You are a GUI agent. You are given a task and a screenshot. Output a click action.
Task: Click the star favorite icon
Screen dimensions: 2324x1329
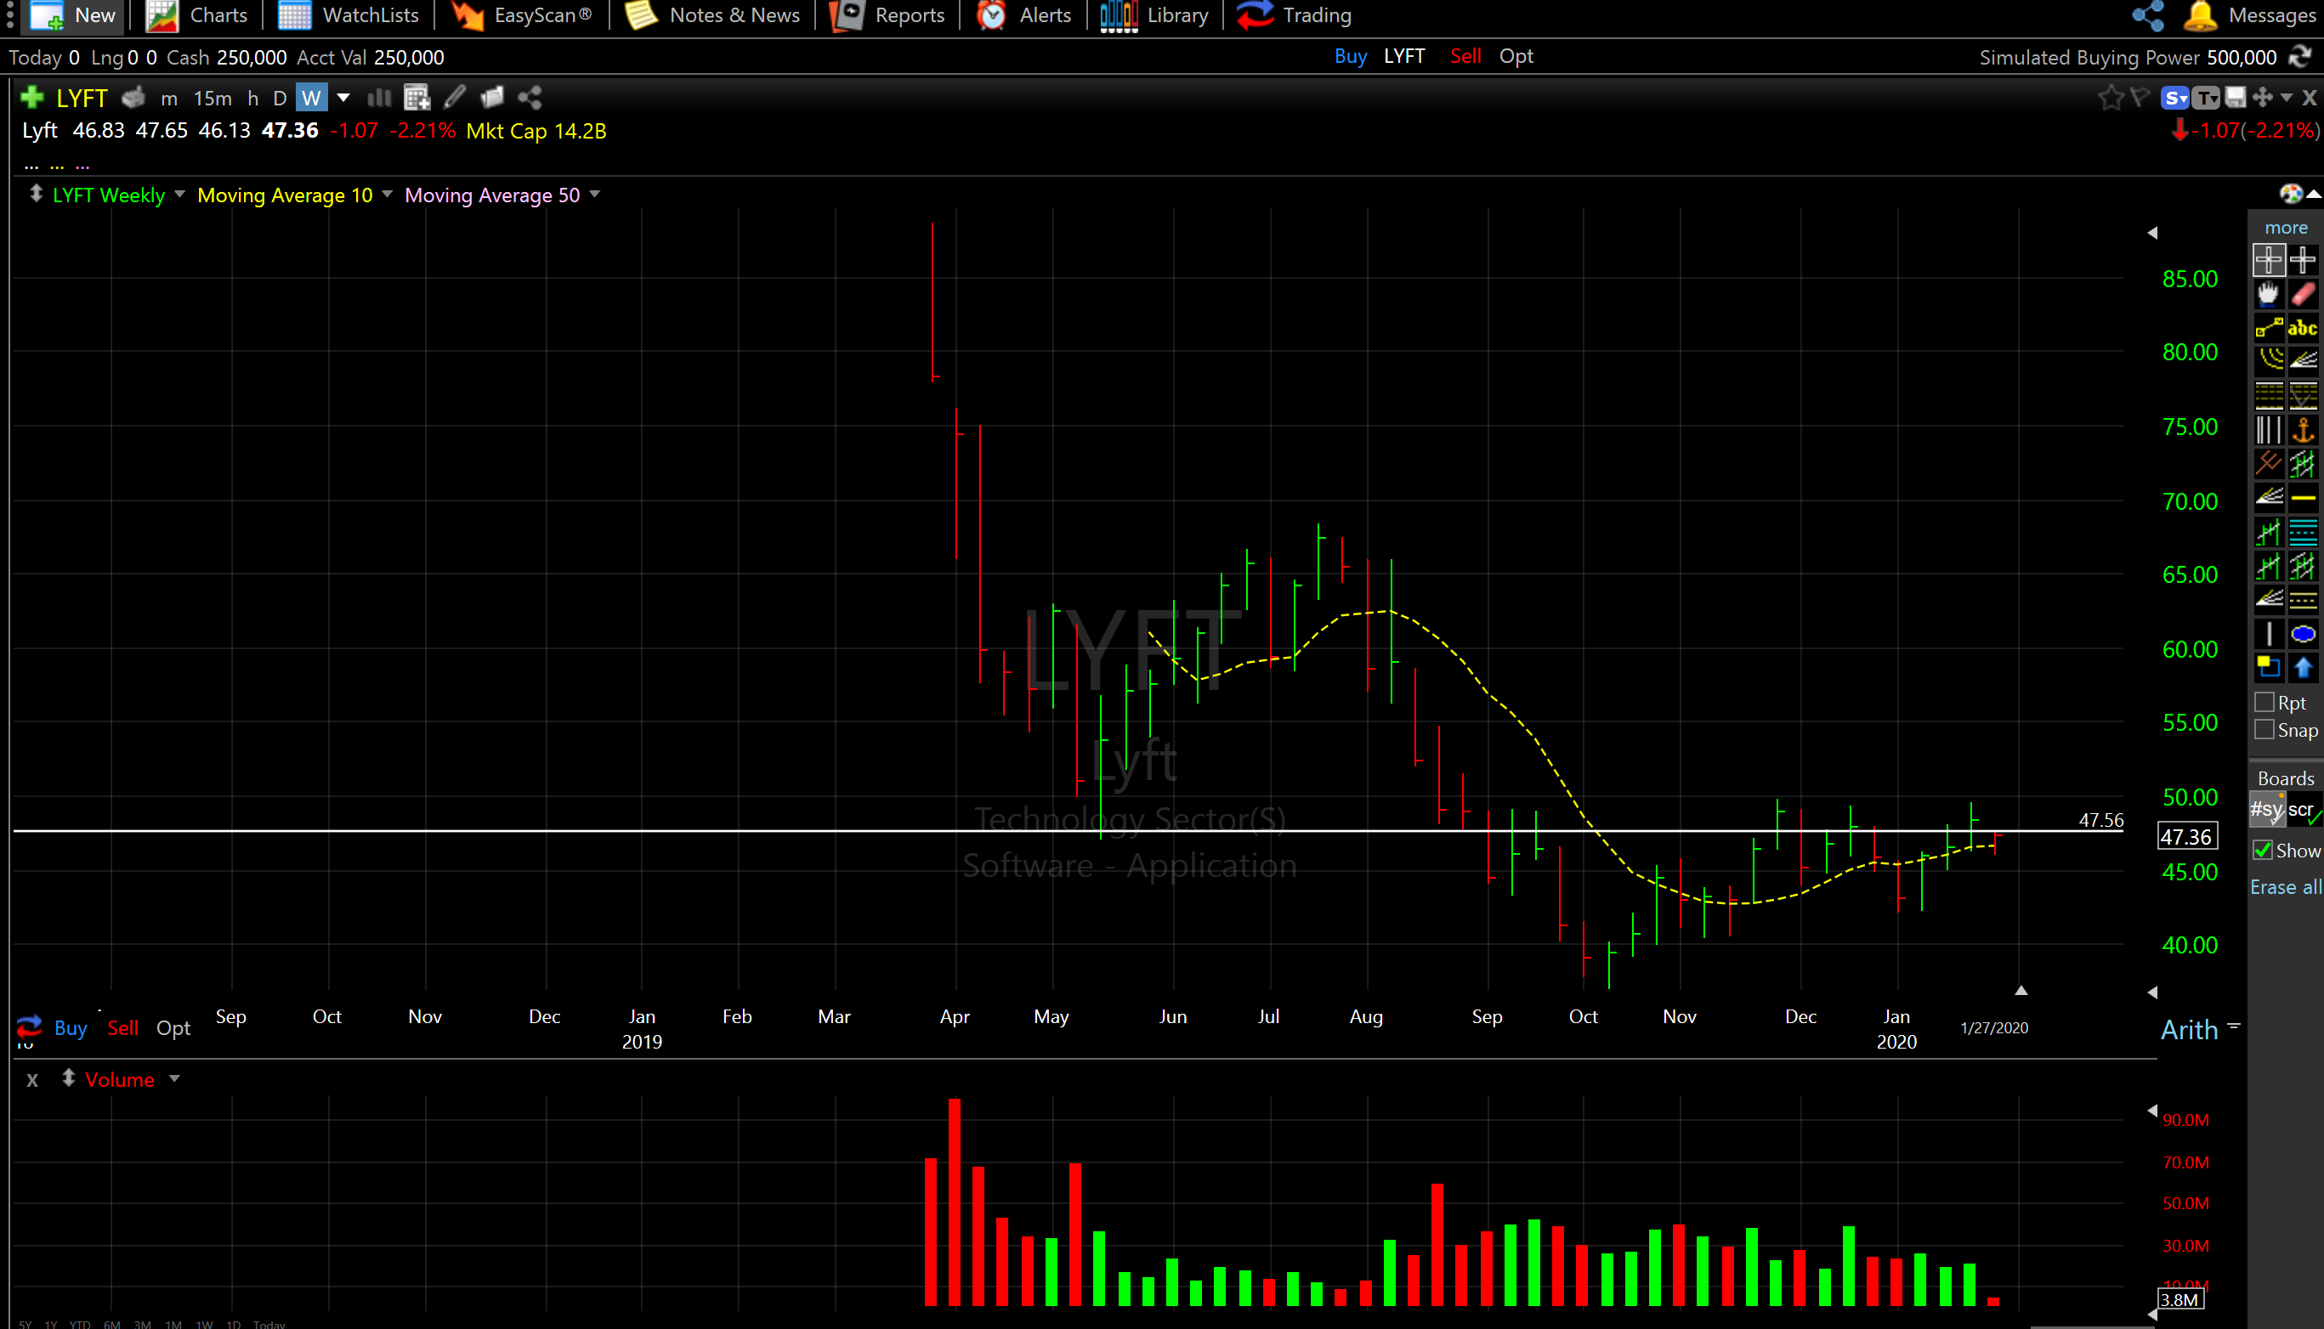(x=2110, y=98)
